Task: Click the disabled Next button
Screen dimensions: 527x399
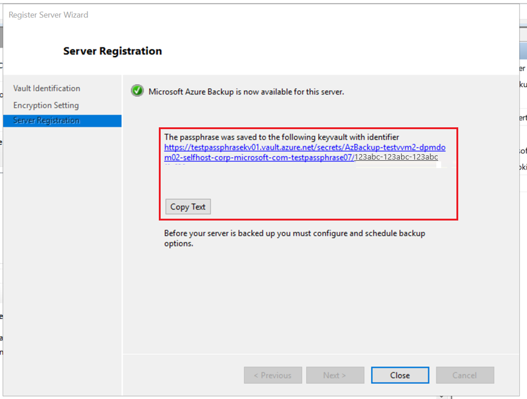Action: point(335,375)
